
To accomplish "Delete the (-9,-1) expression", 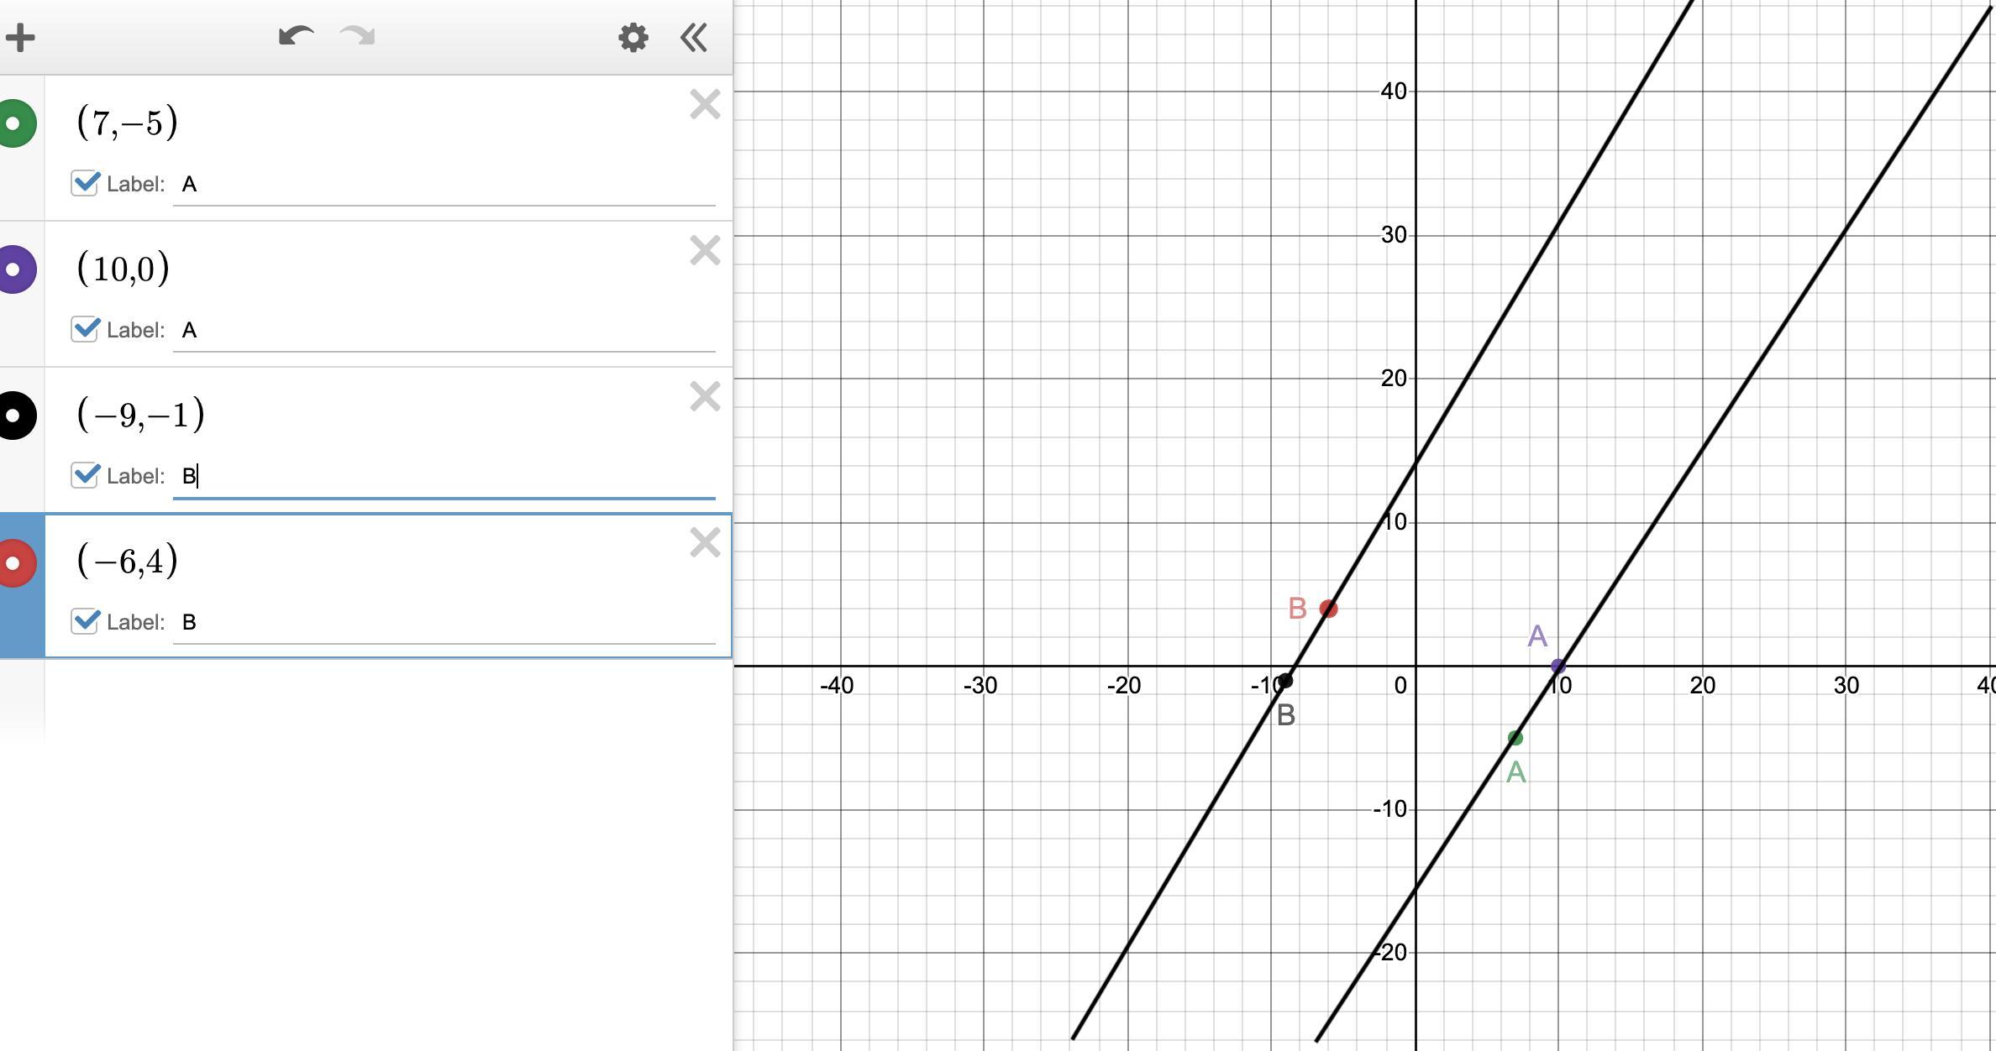I will point(705,397).
